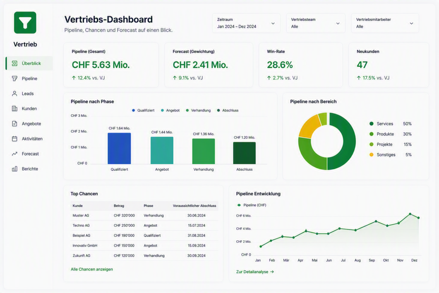Select the Techno AG row
The width and height of the screenshot is (439, 293).
tap(144, 226)
